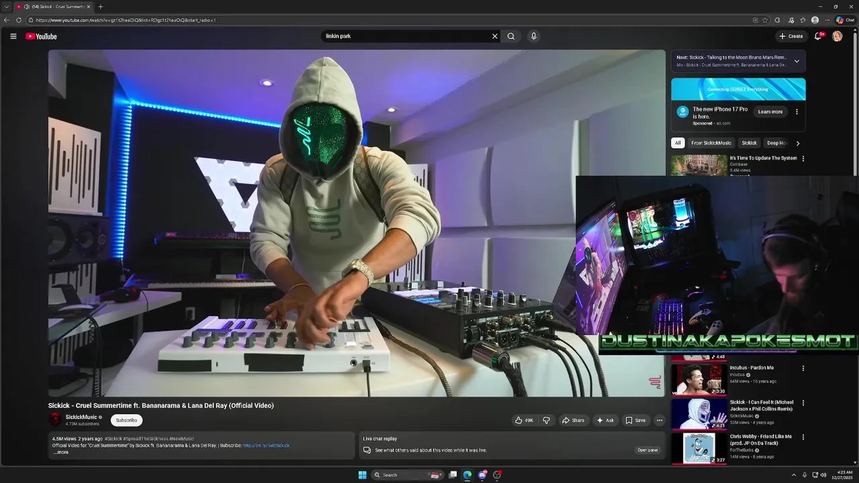Screen dimensions: 859x483
Task: Share the video
Action: [x=573, y=421]
